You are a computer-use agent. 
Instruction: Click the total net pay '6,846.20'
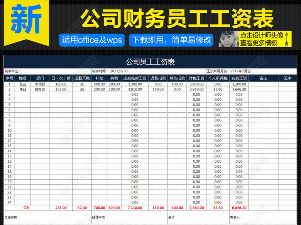[239, 208]
